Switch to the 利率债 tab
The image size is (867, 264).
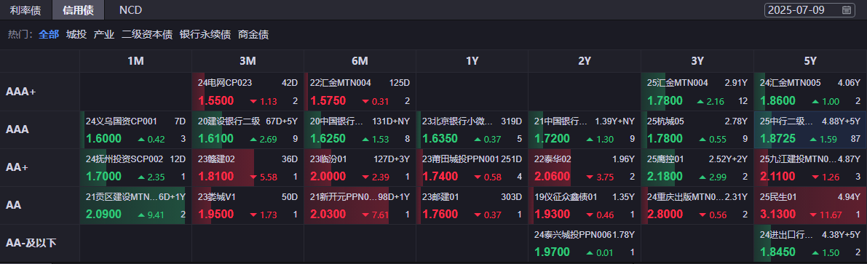pyautogui.click(x=26, y=10)
